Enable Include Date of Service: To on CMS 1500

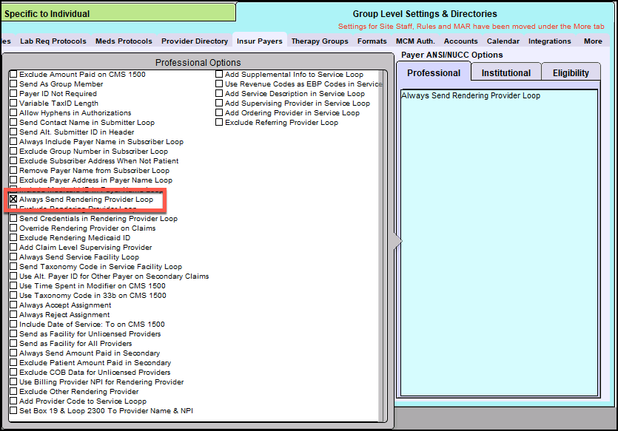(x=13, y=324)
